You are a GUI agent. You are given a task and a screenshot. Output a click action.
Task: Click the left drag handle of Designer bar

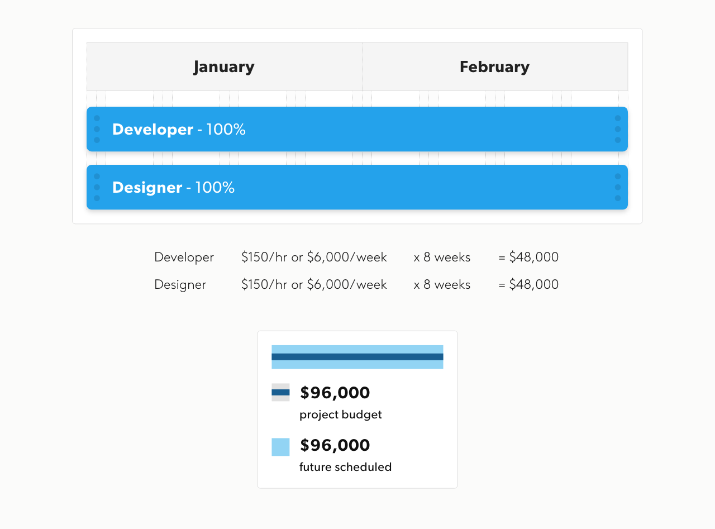point(97,187)
